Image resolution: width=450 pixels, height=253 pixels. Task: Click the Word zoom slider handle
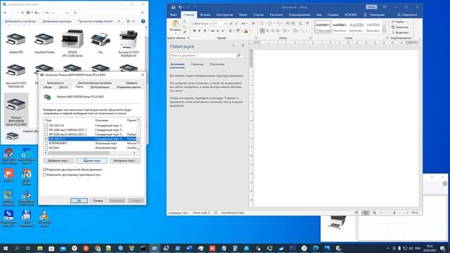point(394,213)
